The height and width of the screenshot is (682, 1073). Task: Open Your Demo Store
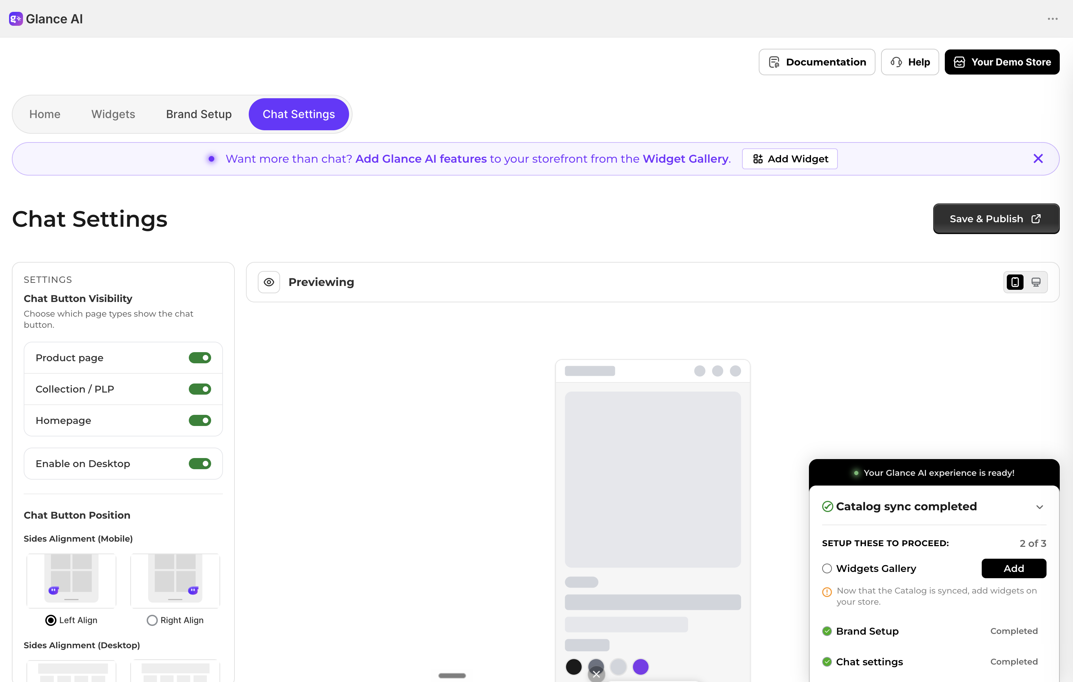click(x=1002, y=62)
